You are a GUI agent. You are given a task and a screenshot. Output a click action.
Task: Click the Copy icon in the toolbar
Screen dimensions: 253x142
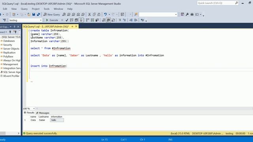[x=94, y=15]
